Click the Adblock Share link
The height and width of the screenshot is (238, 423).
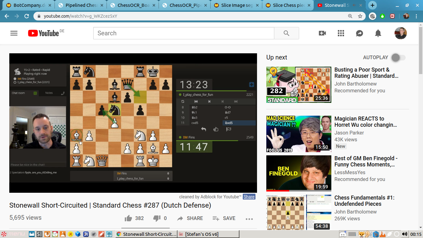[249, 197]
